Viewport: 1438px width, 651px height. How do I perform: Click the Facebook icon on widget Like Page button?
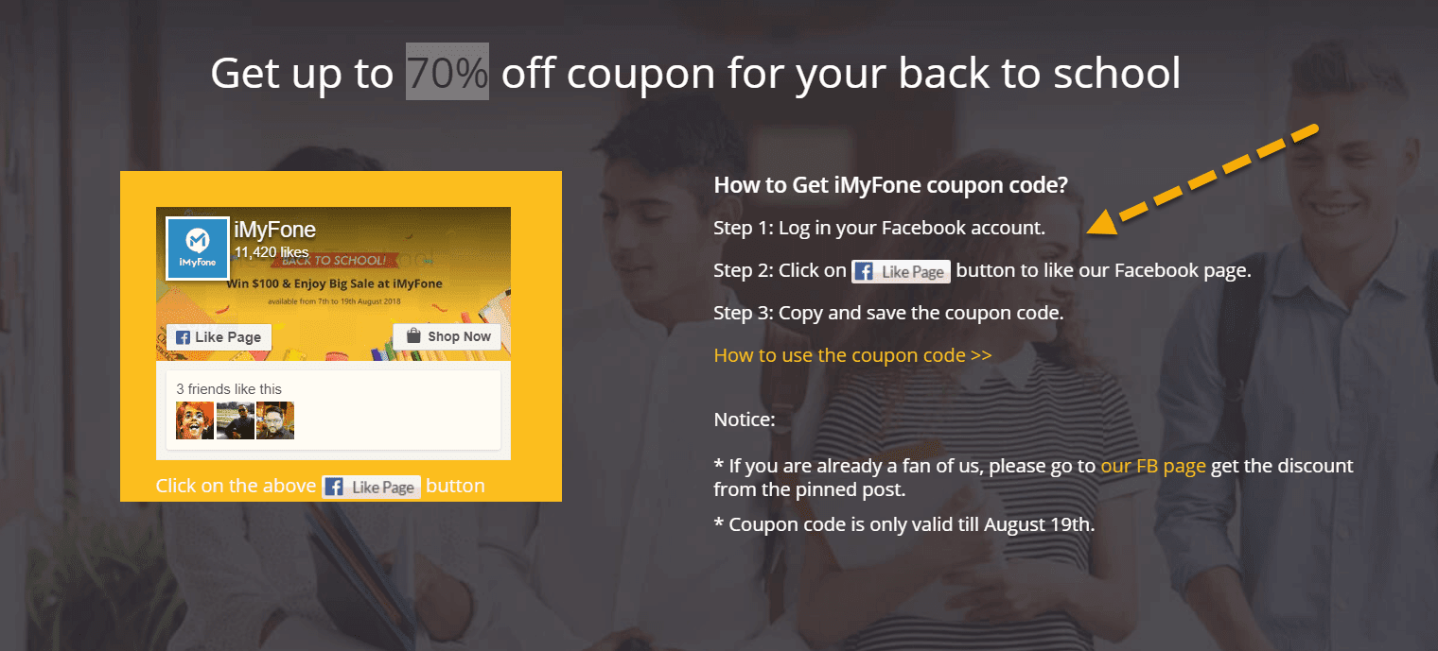point(184,337)
